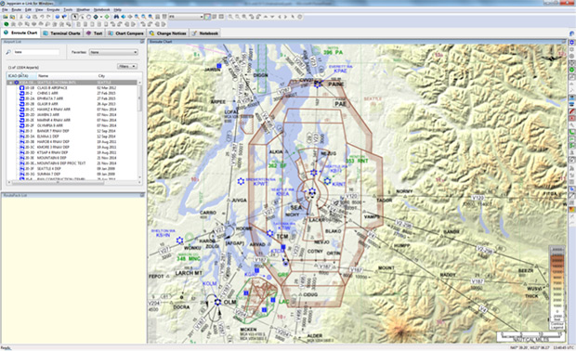This screenshot has width=576, height=351.
Task: Open the Notebook tab
Action: pyautogui.click(x=205, y=33)
